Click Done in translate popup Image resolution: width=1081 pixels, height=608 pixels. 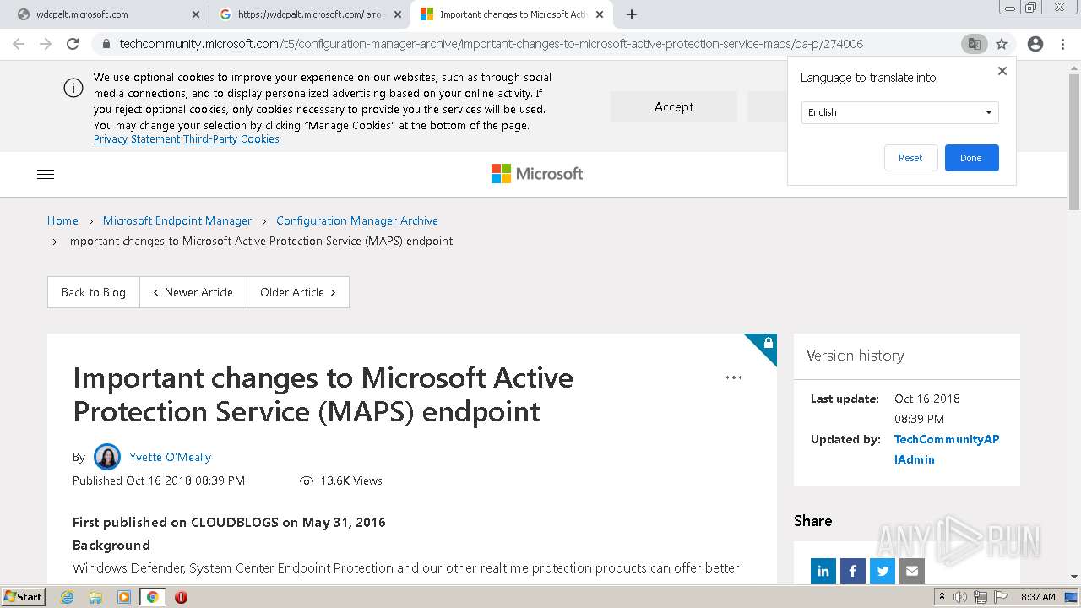tap(971, 158)
